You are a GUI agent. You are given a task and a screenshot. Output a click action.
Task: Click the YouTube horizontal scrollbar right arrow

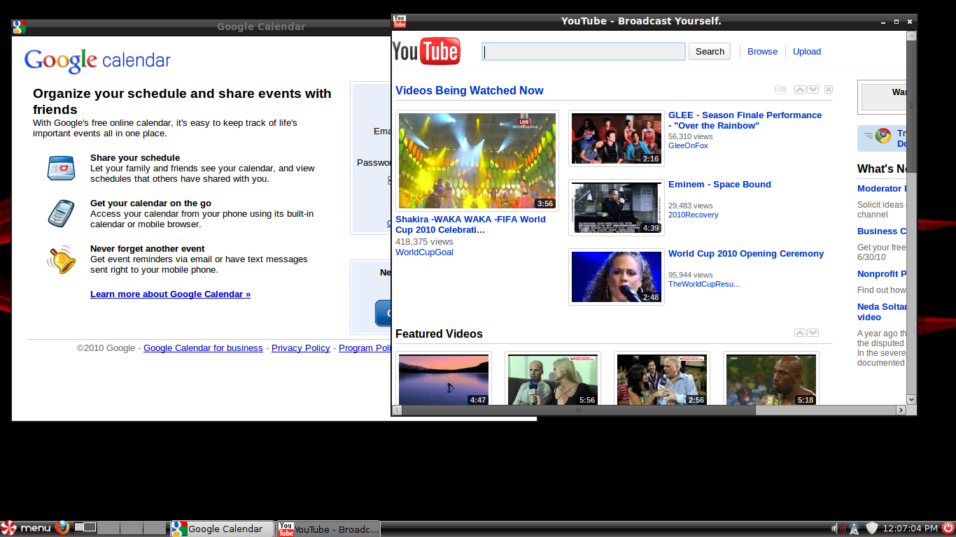click(901, 410)
